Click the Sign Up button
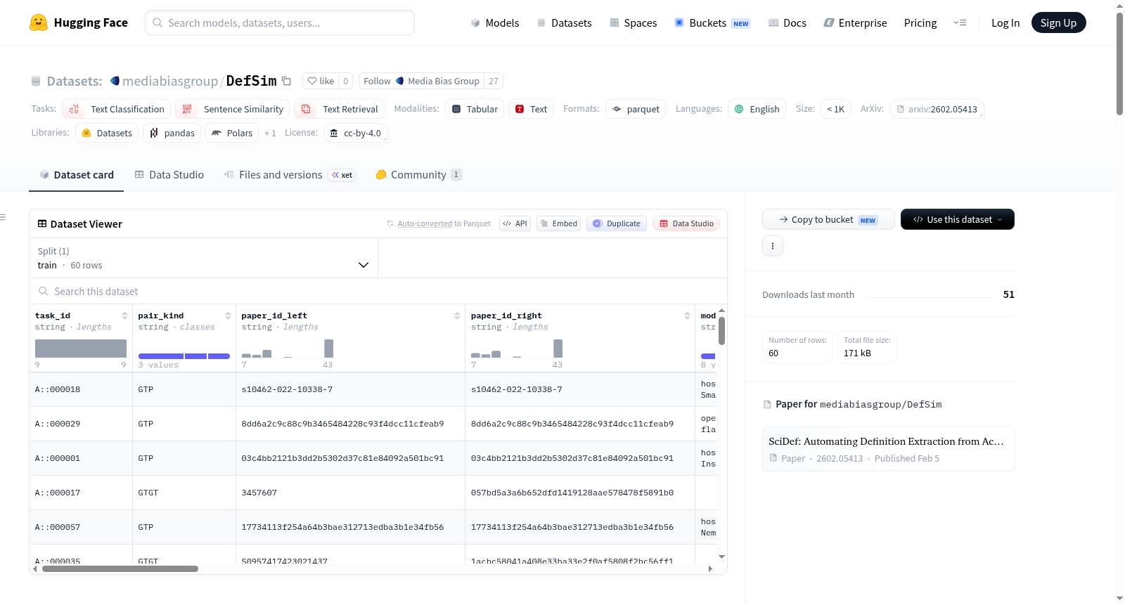Image resolution: width=1125 pixels, height=605 pixels. [1058, 22]
